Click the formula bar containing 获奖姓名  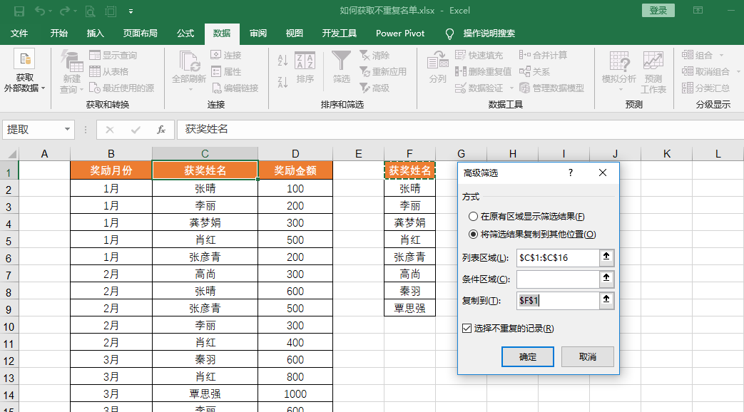point(459,130)
